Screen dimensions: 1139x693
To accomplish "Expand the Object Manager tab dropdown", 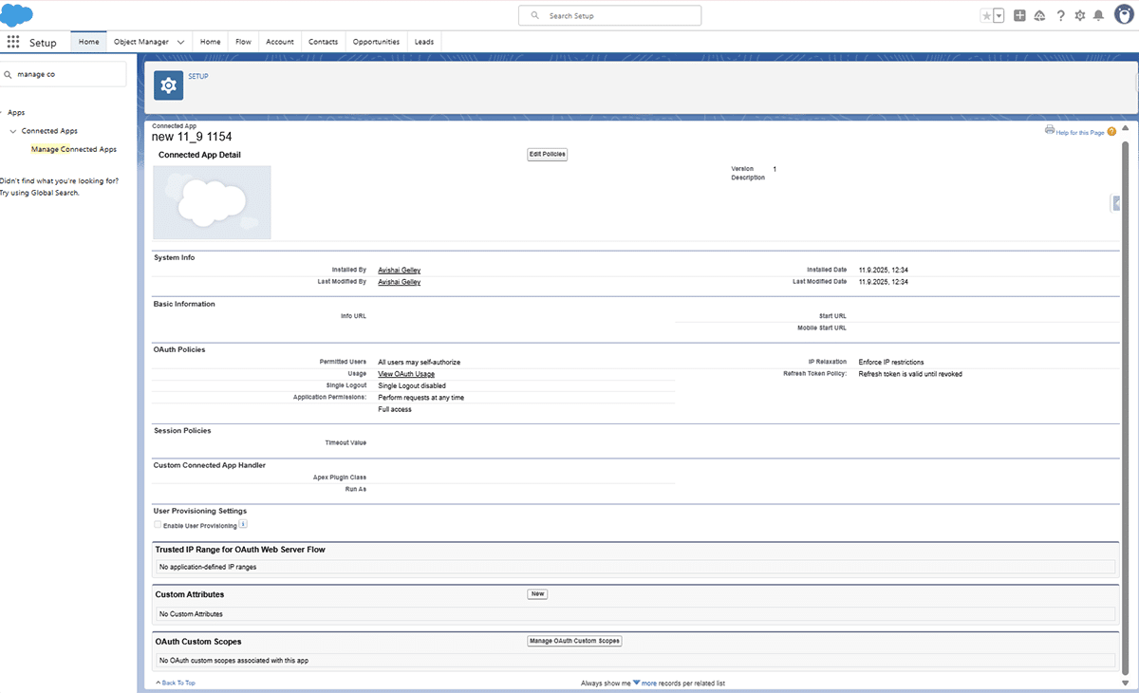I will coord(180,42).
